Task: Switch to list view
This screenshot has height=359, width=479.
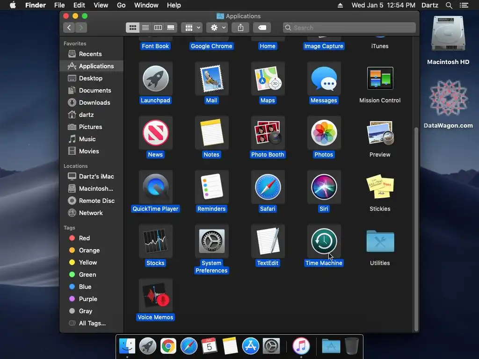Action: click(145, 28)
